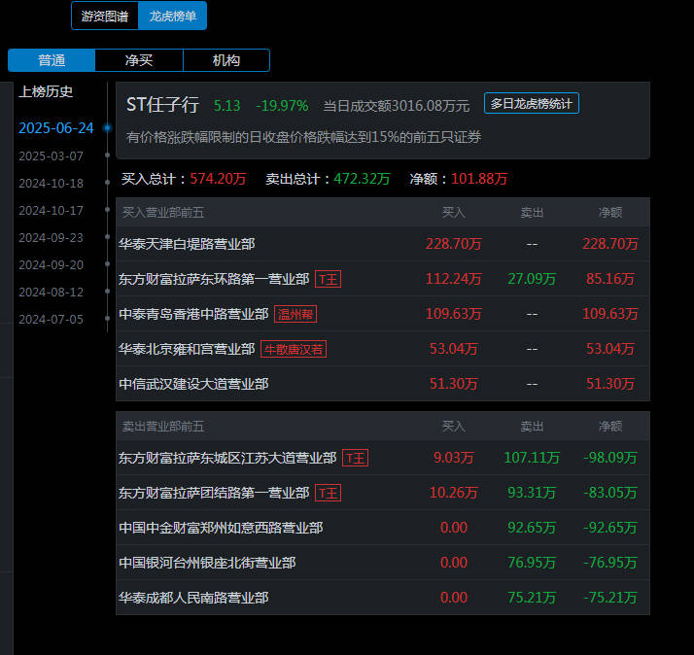Viewport: 694px width, 655px height.
Task: Select history date 2025-06-24
Action: click(x=56, y=128)
